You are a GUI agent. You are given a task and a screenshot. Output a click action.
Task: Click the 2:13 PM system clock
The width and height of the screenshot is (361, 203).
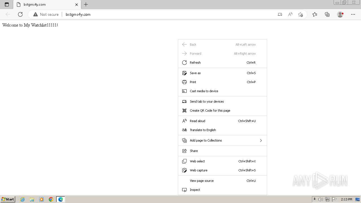(346, 199)
